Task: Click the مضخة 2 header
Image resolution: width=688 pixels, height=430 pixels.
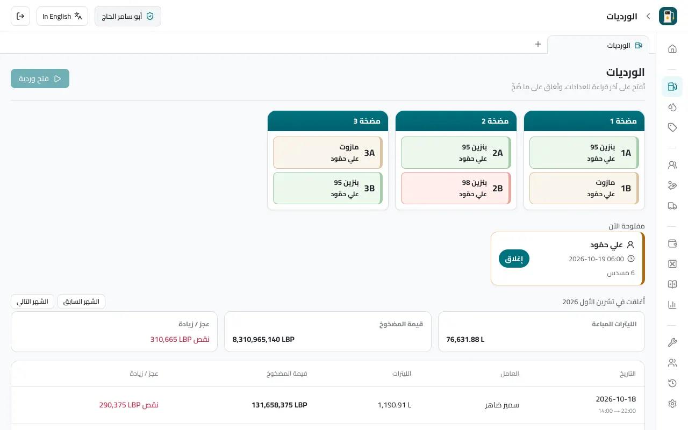Action: click(456, 121)
